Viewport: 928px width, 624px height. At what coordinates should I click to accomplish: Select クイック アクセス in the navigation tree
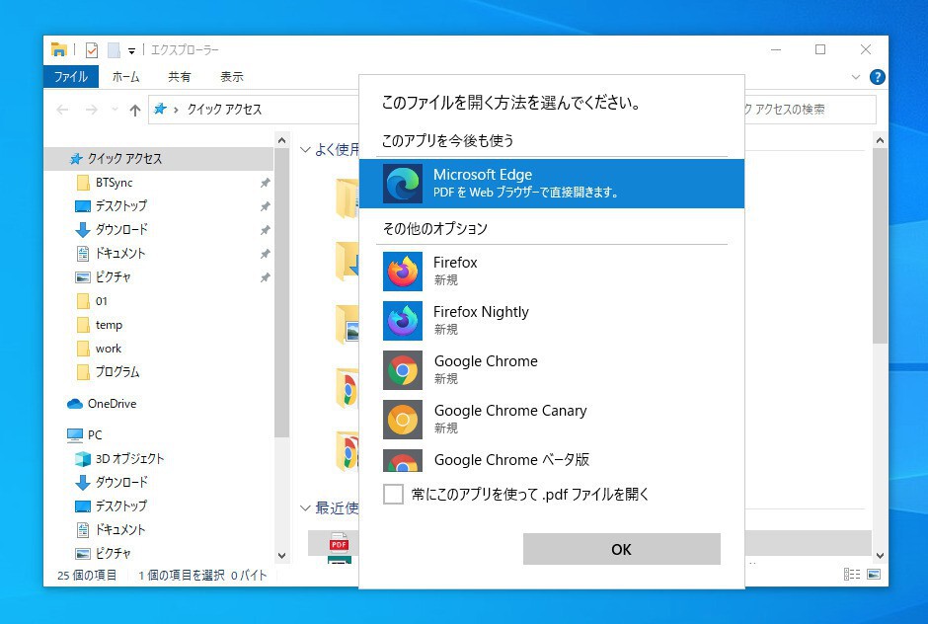click(159, 159)
